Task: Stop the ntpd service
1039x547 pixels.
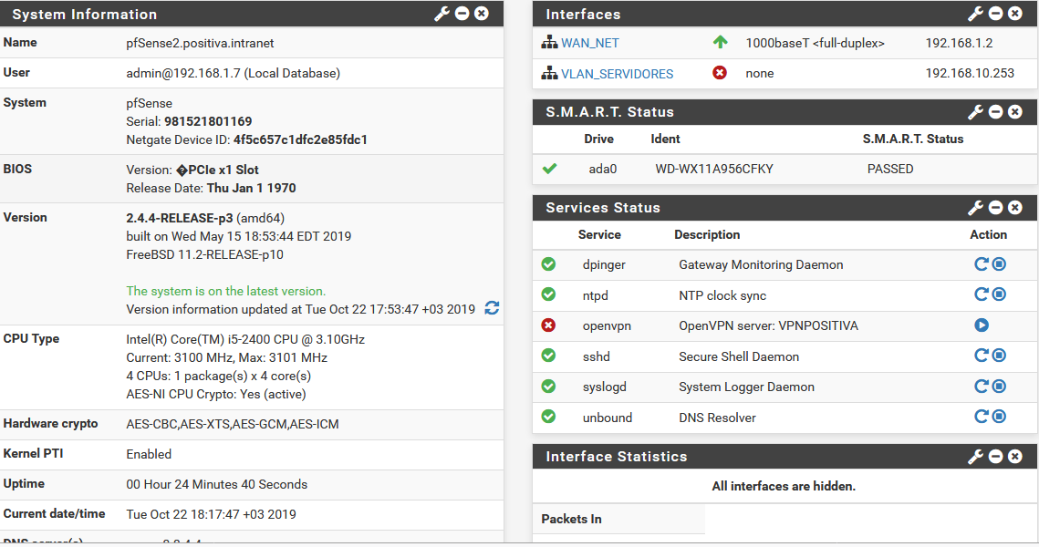Action: coord(999,294)
